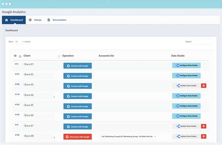Focus the Search input field
The width and height of the screenshot is (222, 145).
click(x=203, y=42)
